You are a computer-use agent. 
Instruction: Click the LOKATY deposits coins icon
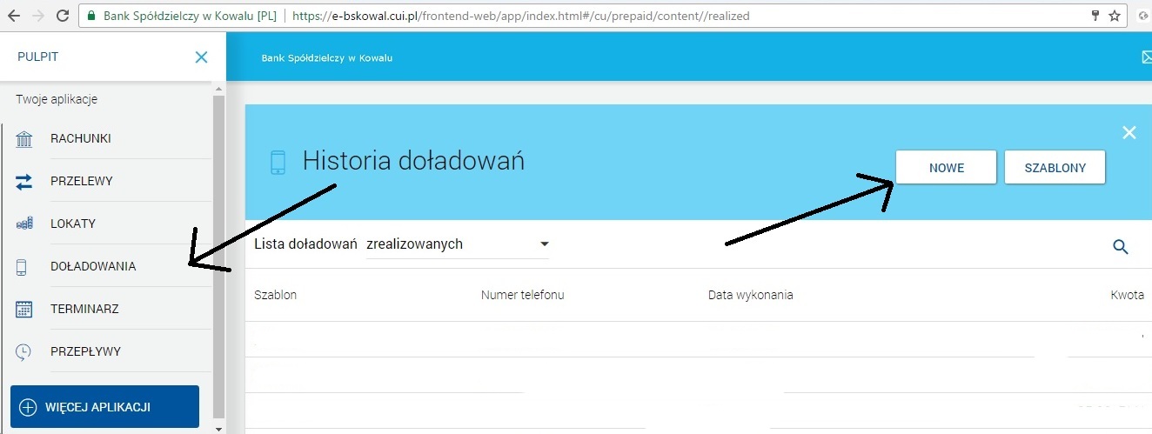tap(24, 224)
